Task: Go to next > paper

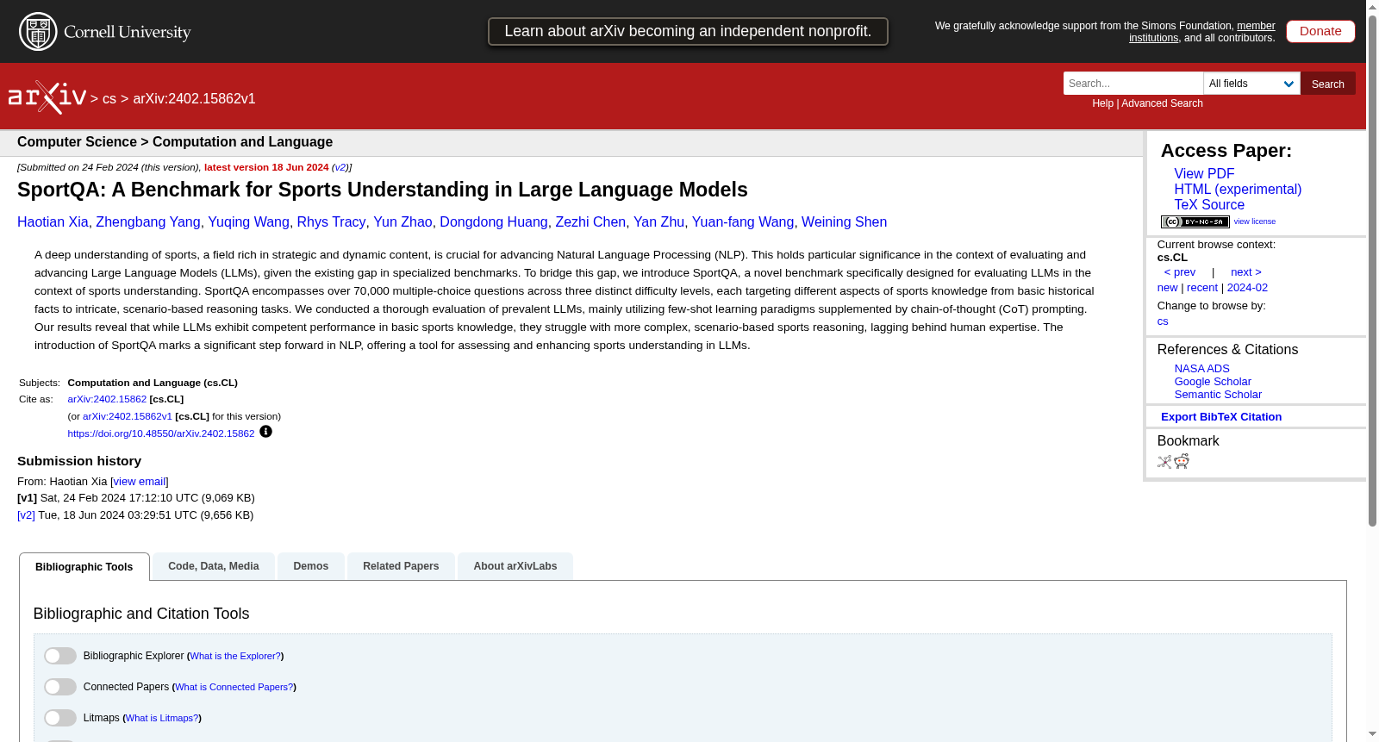Action: (x=1245, y=272)
